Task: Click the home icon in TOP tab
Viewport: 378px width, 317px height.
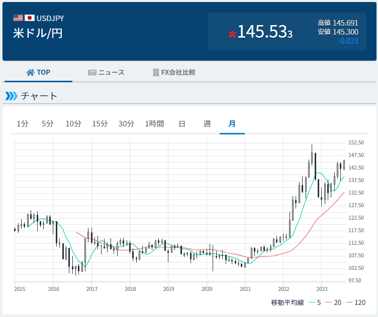Action: coord(30,72)
